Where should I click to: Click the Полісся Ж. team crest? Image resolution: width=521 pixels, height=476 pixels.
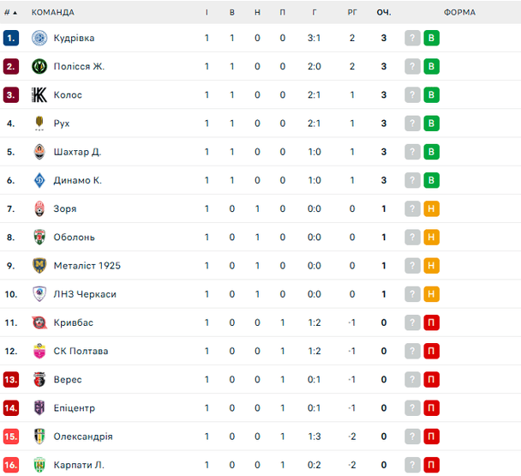39,67
